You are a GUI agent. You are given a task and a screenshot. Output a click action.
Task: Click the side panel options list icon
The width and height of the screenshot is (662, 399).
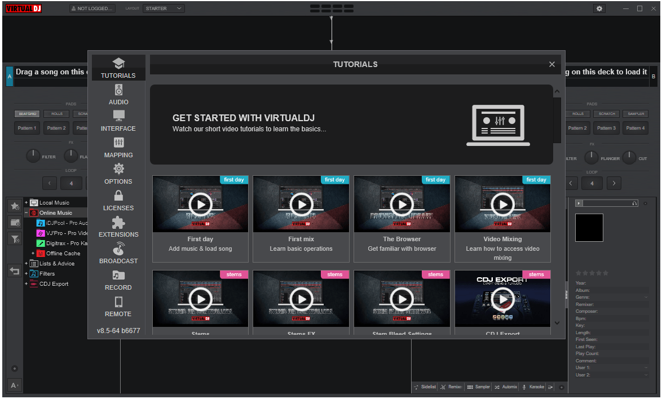[x=550, y=387]
